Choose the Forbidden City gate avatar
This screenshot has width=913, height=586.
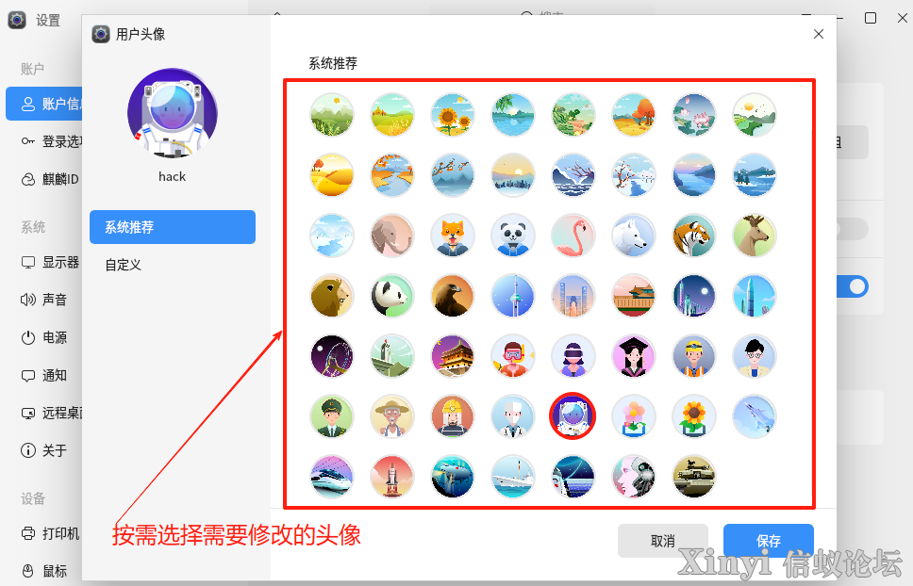click(634, 297)
